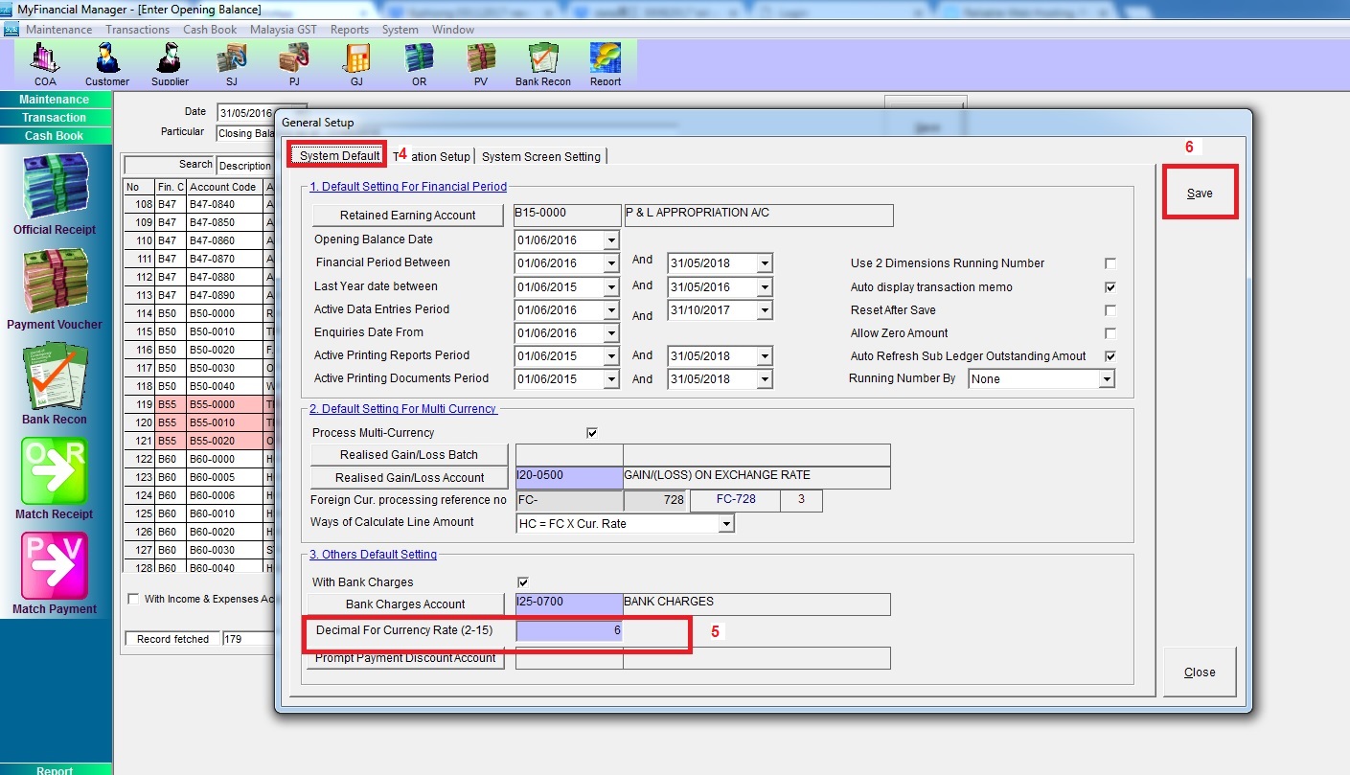Select the Payment Voucher sidebar icon

tap(55, 287)
